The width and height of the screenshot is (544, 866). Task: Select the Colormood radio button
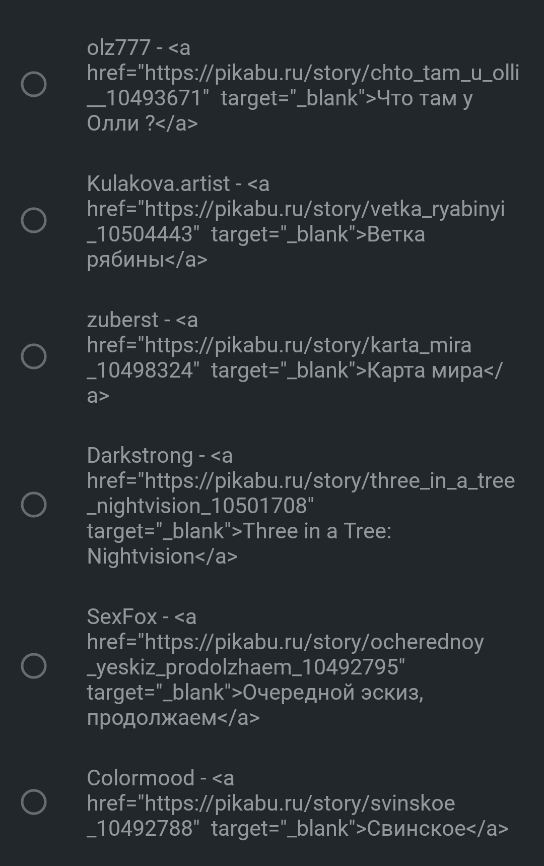[x=34, y=802]
